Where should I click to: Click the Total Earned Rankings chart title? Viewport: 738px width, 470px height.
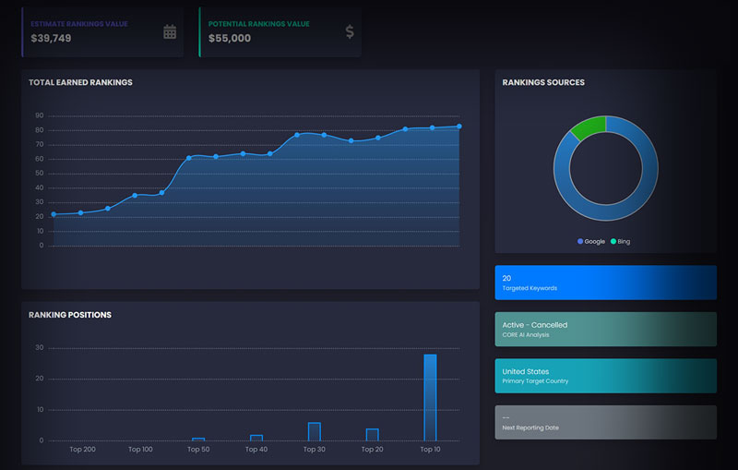[80, 82]
